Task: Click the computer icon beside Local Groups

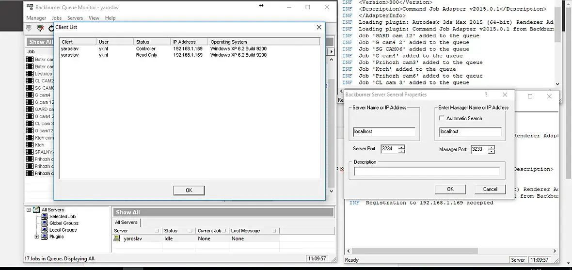Action: tap(45, 230)
